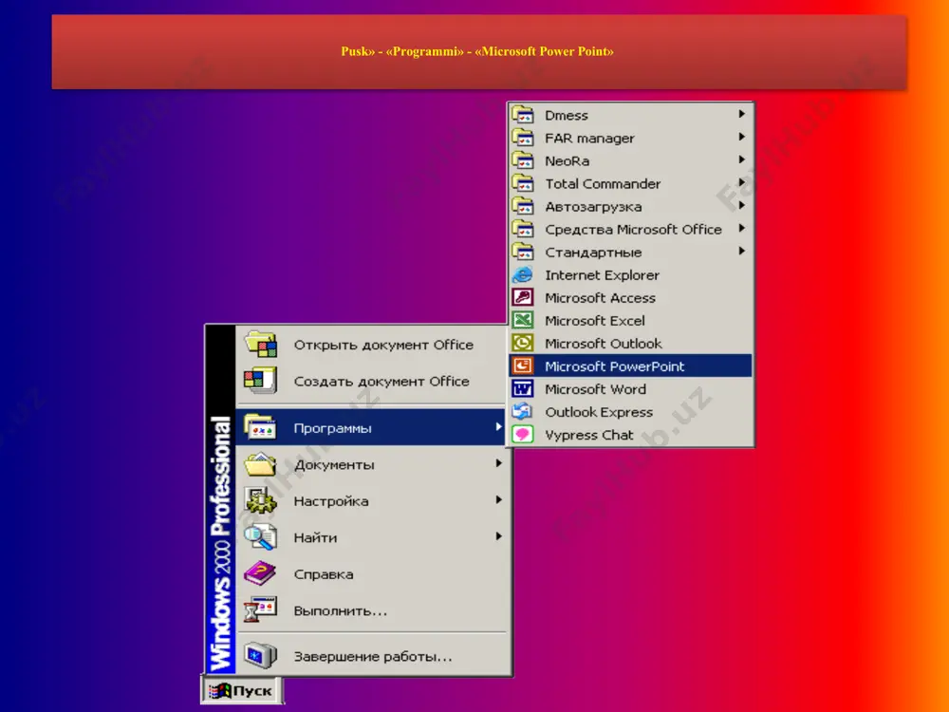Click the Total Commander text label
Image resolution: width=949 pixels, height=712 pixels.
click(x=603, y=183)
